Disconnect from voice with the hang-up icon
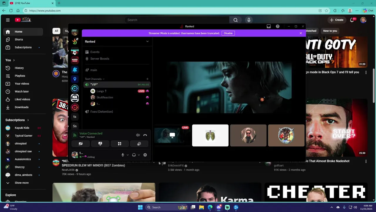The image size is (376, 212). 145,135
